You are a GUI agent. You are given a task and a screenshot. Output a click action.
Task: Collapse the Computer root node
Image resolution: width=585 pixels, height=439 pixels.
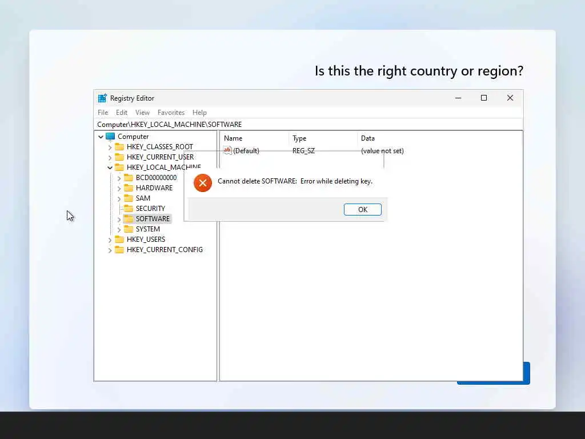(101, 137)
